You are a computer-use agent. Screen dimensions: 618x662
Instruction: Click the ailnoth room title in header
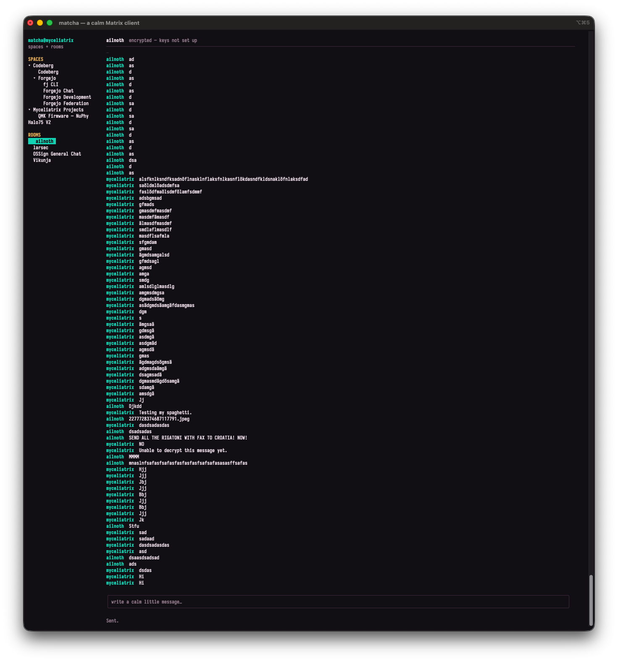click(115, 40)
